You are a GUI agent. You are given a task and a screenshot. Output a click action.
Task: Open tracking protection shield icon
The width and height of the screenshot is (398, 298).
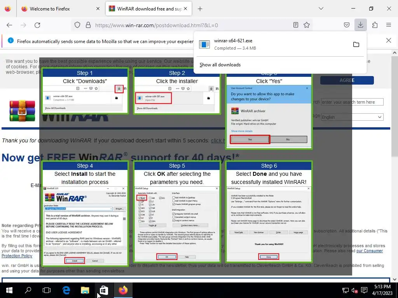pyautogui.click(x=77, y=25)
